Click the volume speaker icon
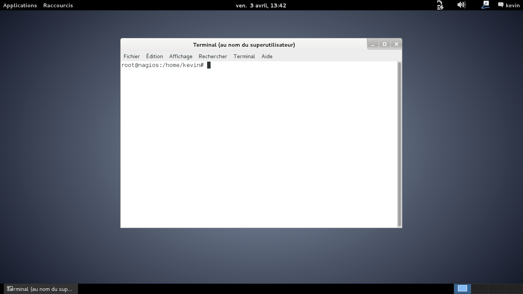The width and height of the screenshot is (523, 294). [x=461, y=5]
